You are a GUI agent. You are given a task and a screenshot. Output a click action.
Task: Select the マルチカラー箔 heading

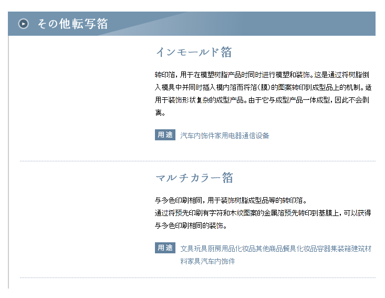click(194, 178)
